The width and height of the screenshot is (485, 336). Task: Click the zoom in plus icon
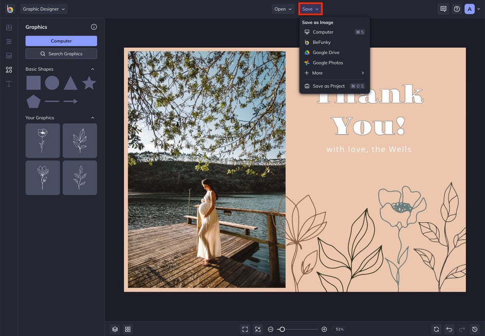(324, 329)
